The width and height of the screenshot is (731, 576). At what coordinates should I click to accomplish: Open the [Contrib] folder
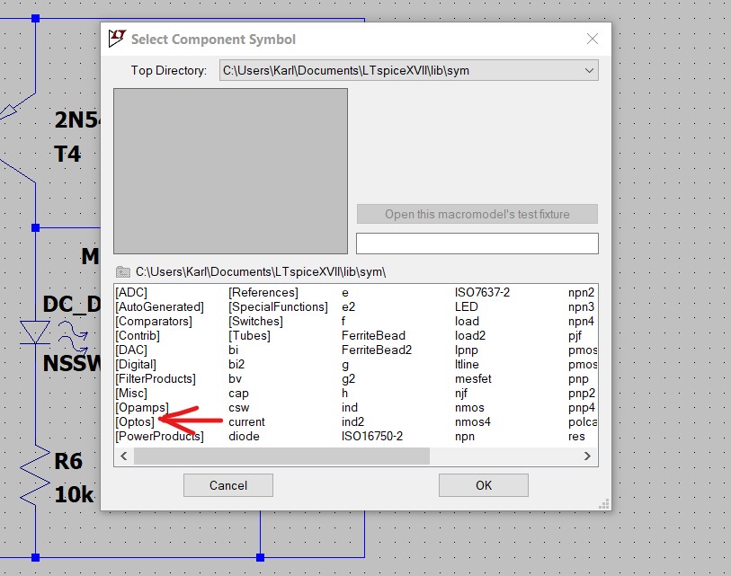coord(137,336)
